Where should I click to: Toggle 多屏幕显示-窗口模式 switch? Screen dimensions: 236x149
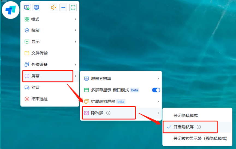coord(156,90)
